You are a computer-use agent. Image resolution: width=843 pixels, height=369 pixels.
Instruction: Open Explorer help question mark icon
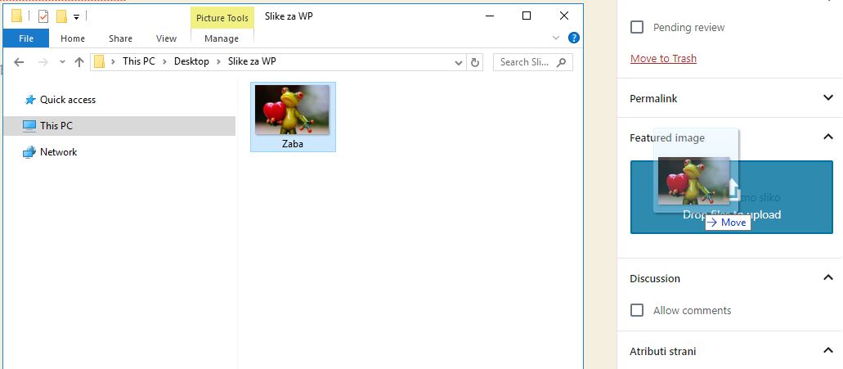click(x=574, y=38)
